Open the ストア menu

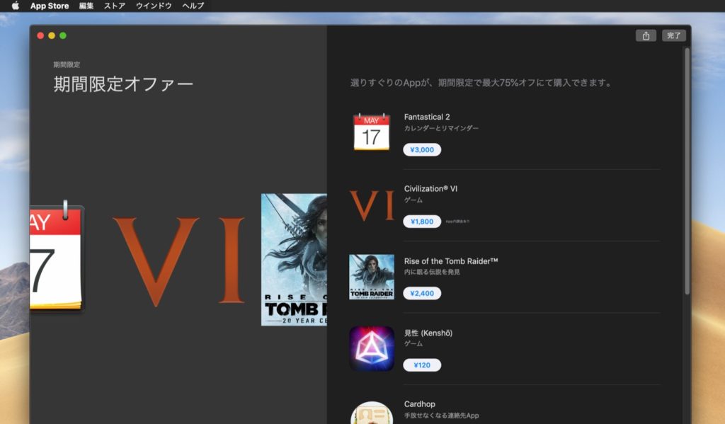115,6
